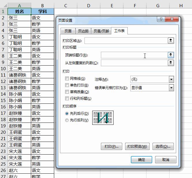Click the 选项(O)... button

click(163, 146)
